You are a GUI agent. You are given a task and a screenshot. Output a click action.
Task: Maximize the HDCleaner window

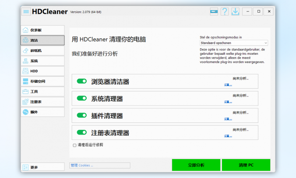coord(258,11)
